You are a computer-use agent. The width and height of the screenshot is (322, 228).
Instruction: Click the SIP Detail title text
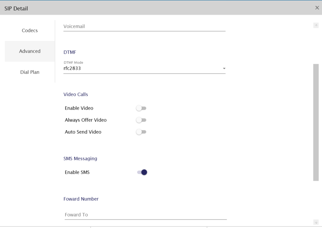coord(16,8)
